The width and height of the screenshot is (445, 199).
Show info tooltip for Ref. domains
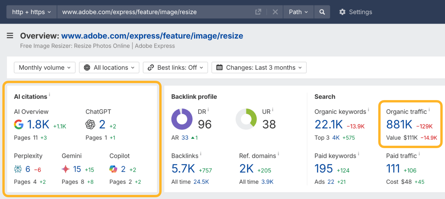278,154
